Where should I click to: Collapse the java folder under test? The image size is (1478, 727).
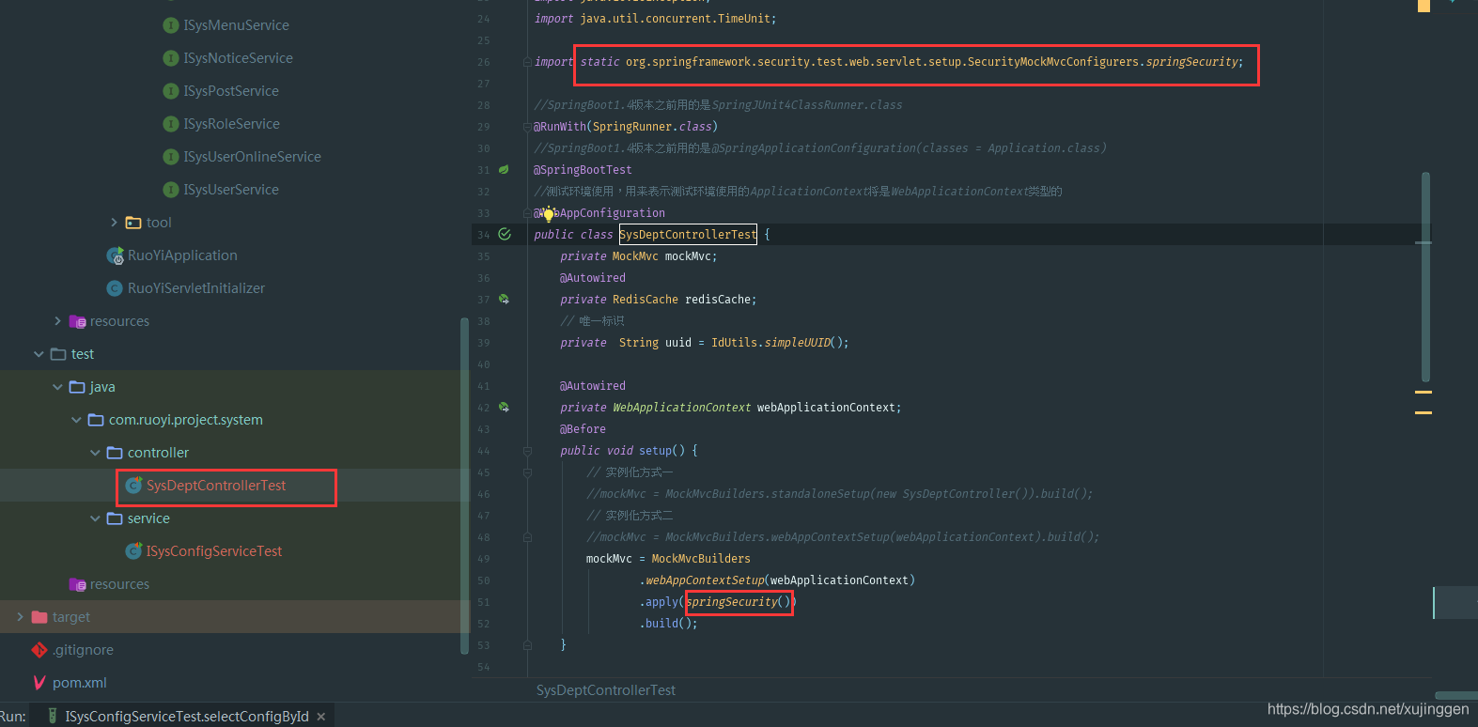pos(57,387)
